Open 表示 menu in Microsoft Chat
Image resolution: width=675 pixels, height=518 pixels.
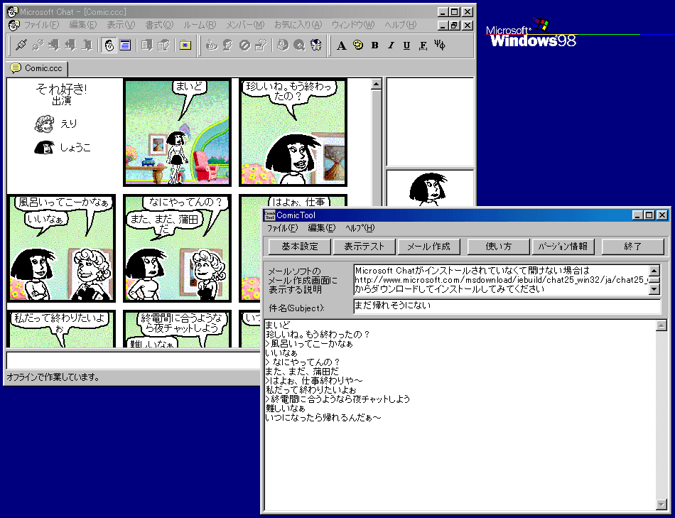point(121,25)
